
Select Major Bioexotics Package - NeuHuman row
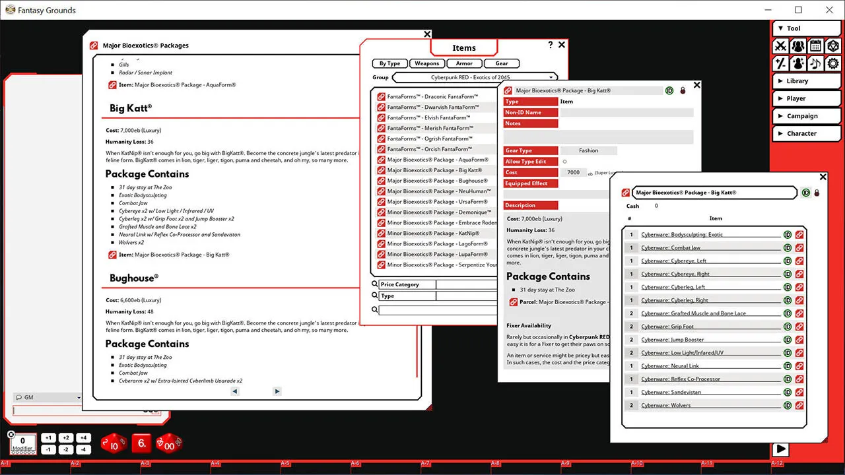(x=436, y=191)
